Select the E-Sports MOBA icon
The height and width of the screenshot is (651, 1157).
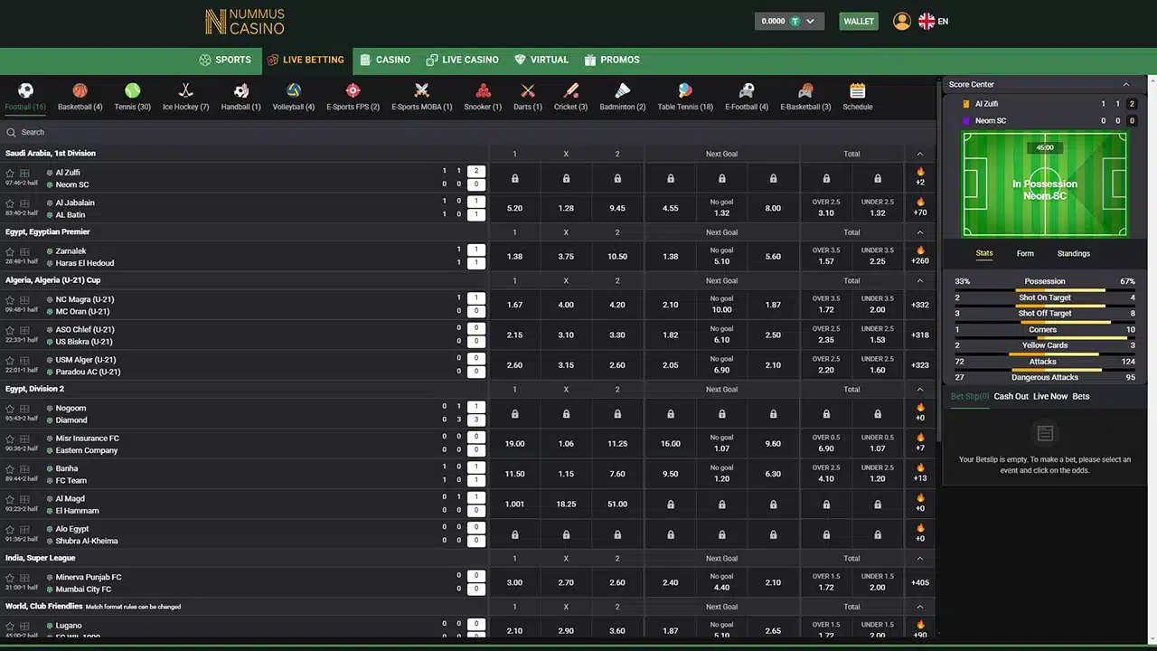point(421,90)
